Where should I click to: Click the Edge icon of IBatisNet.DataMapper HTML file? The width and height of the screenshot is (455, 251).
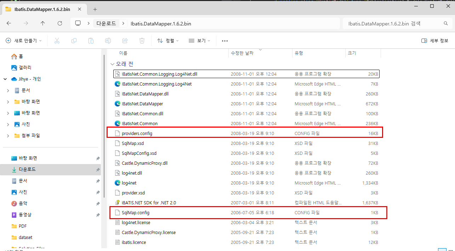click(118, 104)
